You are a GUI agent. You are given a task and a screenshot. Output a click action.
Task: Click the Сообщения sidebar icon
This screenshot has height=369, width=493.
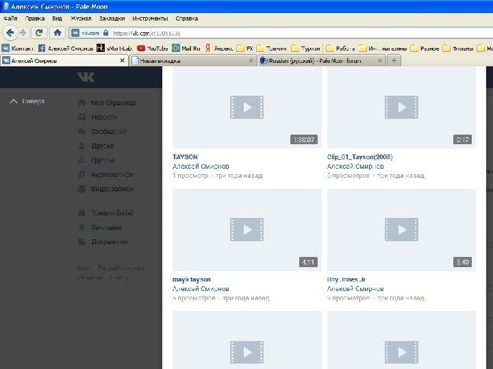tap(81, 131)
